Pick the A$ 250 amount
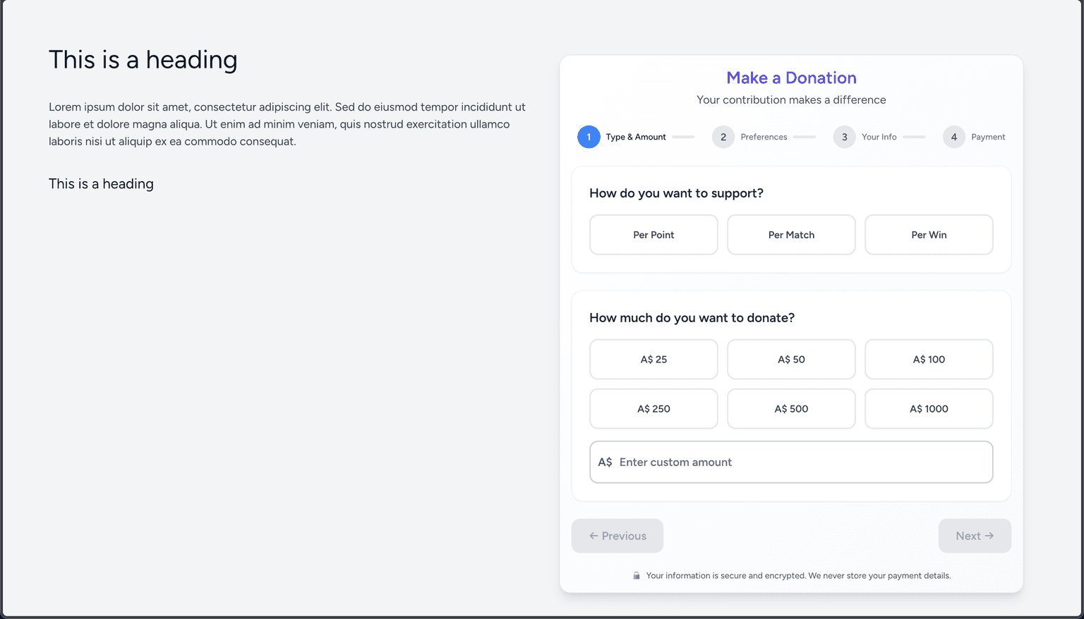This screenshot has height=619, width=1084. pos(654,409)
